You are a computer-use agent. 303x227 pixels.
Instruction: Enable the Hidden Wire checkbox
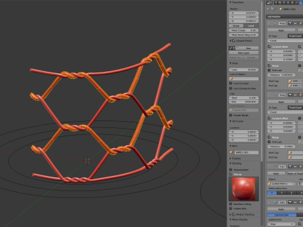click(231, 209)
